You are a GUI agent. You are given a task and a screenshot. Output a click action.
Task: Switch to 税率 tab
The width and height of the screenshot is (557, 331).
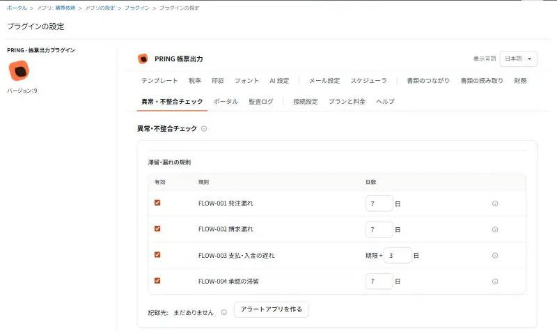click(195, 81)
